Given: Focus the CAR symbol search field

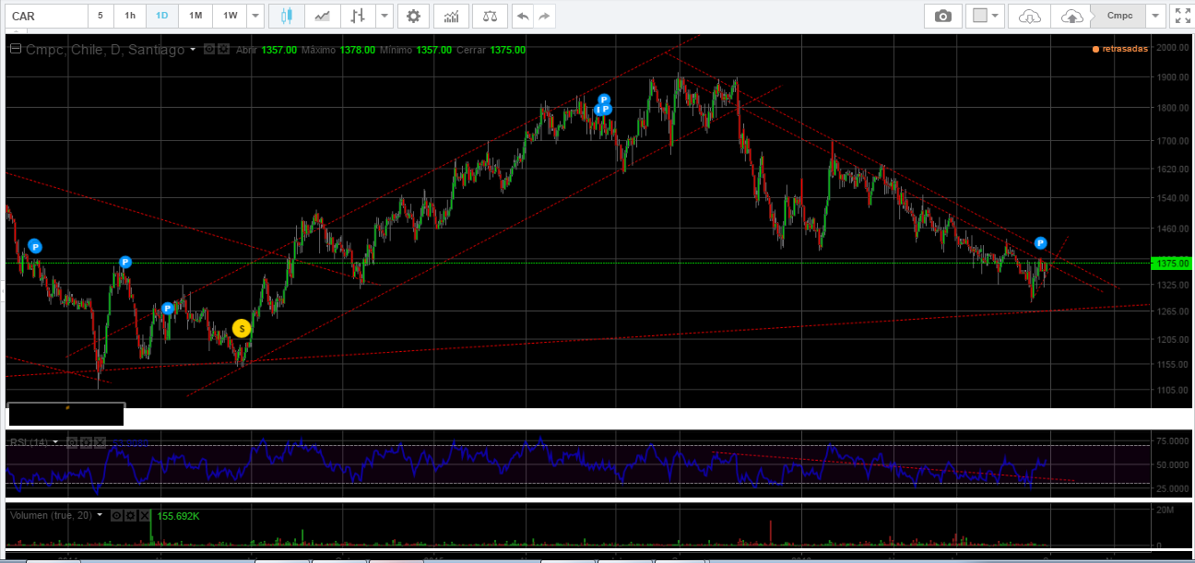Looking at the screenshot, I should [47, 16].
